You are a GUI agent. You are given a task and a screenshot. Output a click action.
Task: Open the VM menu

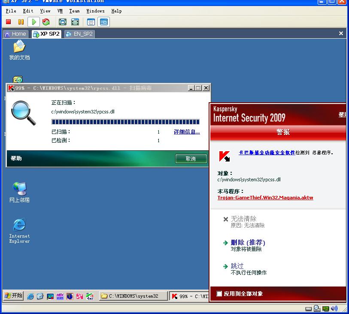[x=60, y=11]
